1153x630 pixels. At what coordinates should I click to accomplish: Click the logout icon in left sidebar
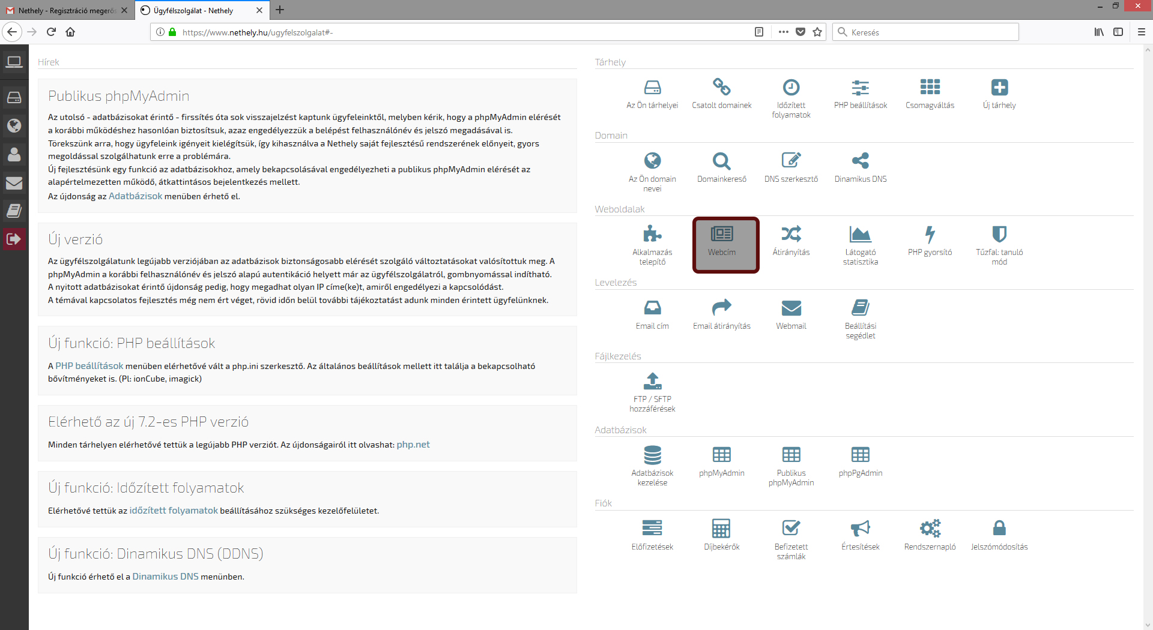tap(14, 239)
